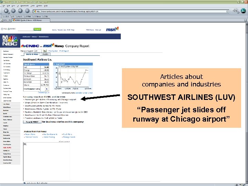Click the Name or Symbol input field
This screenshot has height=186, width=248.
coord(38,51)
